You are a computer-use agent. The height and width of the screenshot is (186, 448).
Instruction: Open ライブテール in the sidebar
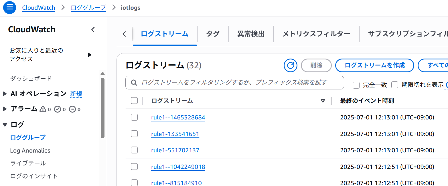point(28,163)
